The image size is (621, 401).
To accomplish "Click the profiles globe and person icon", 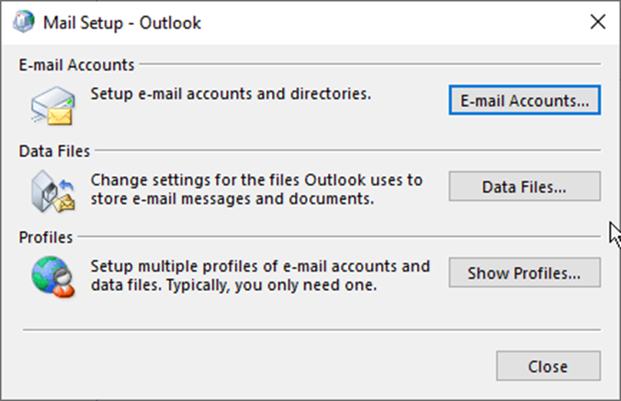I will pos(53,277).
